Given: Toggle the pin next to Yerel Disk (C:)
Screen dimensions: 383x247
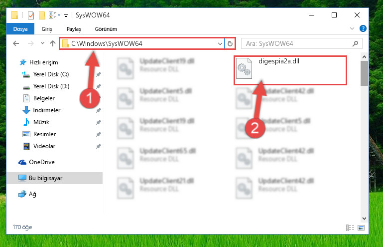Looking at the screenshot, I should click(x=99, y=74).
